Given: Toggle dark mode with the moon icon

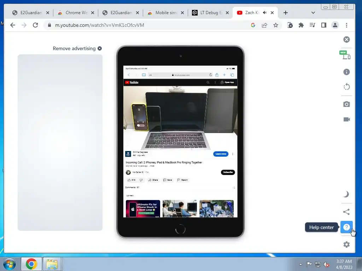Looking at the screenshot, I should click(346, 194).
